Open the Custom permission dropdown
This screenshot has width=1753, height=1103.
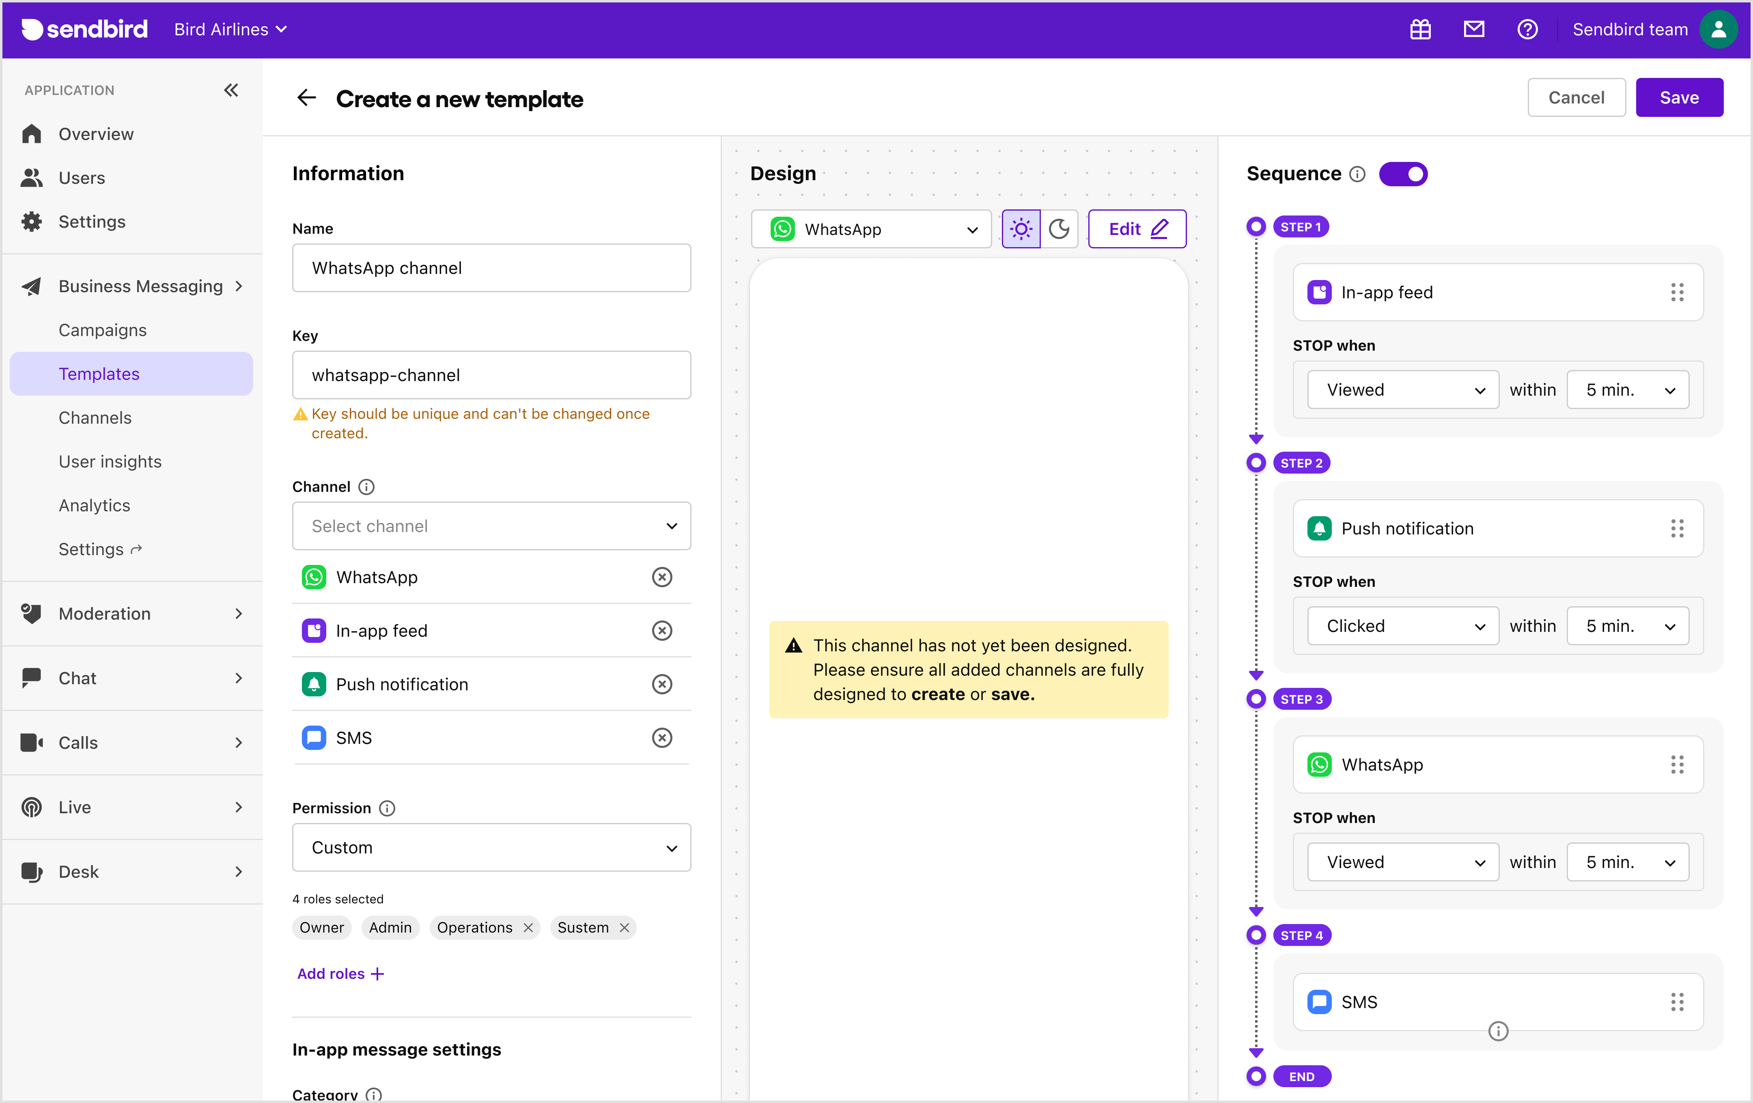coord(491,847)
